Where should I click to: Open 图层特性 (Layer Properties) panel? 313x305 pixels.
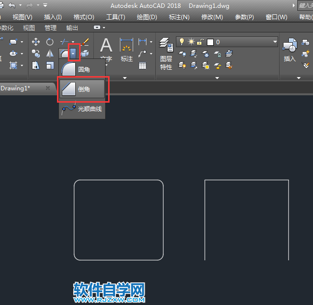[166, 53]
